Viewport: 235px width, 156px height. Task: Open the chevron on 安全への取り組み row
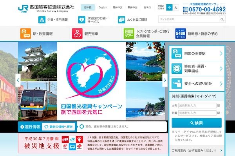(221, 83)
